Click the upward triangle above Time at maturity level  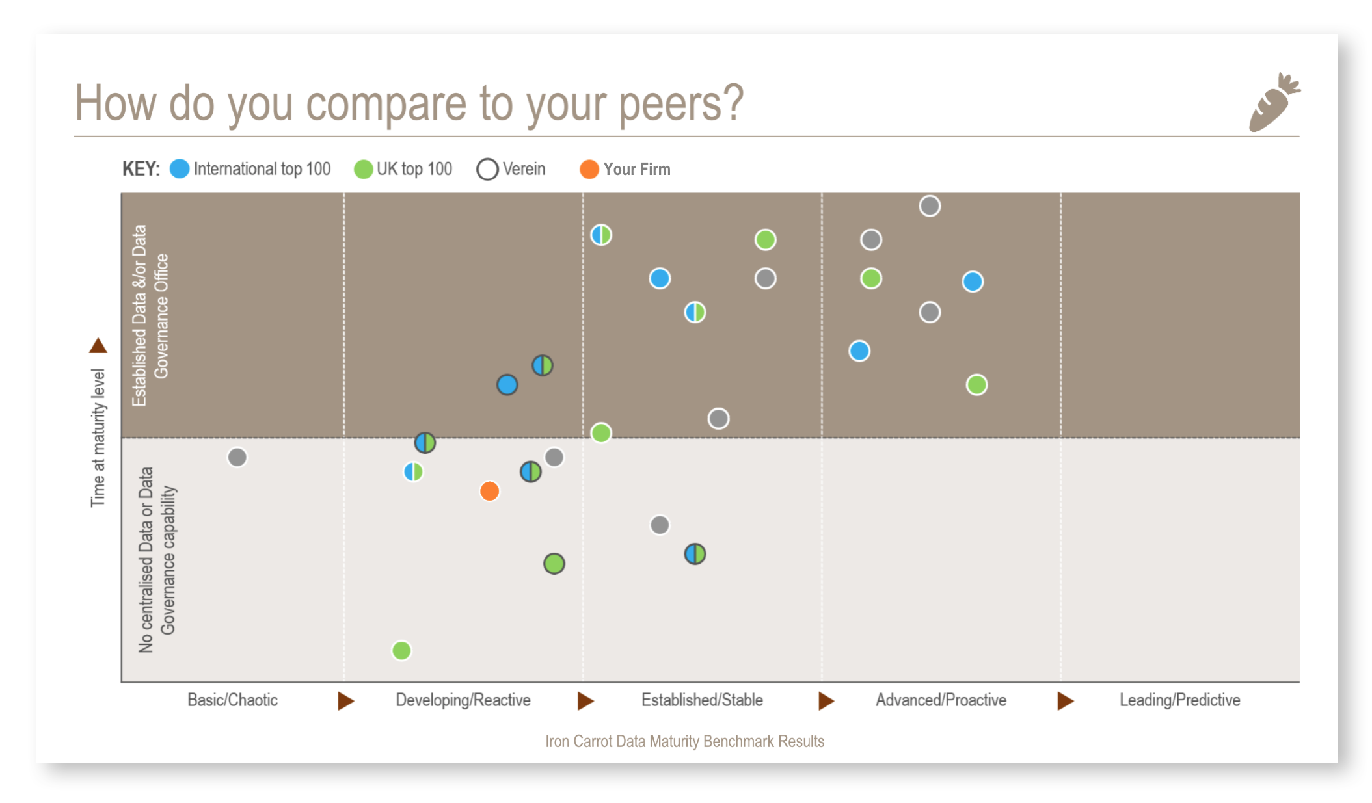click(98, 345)
